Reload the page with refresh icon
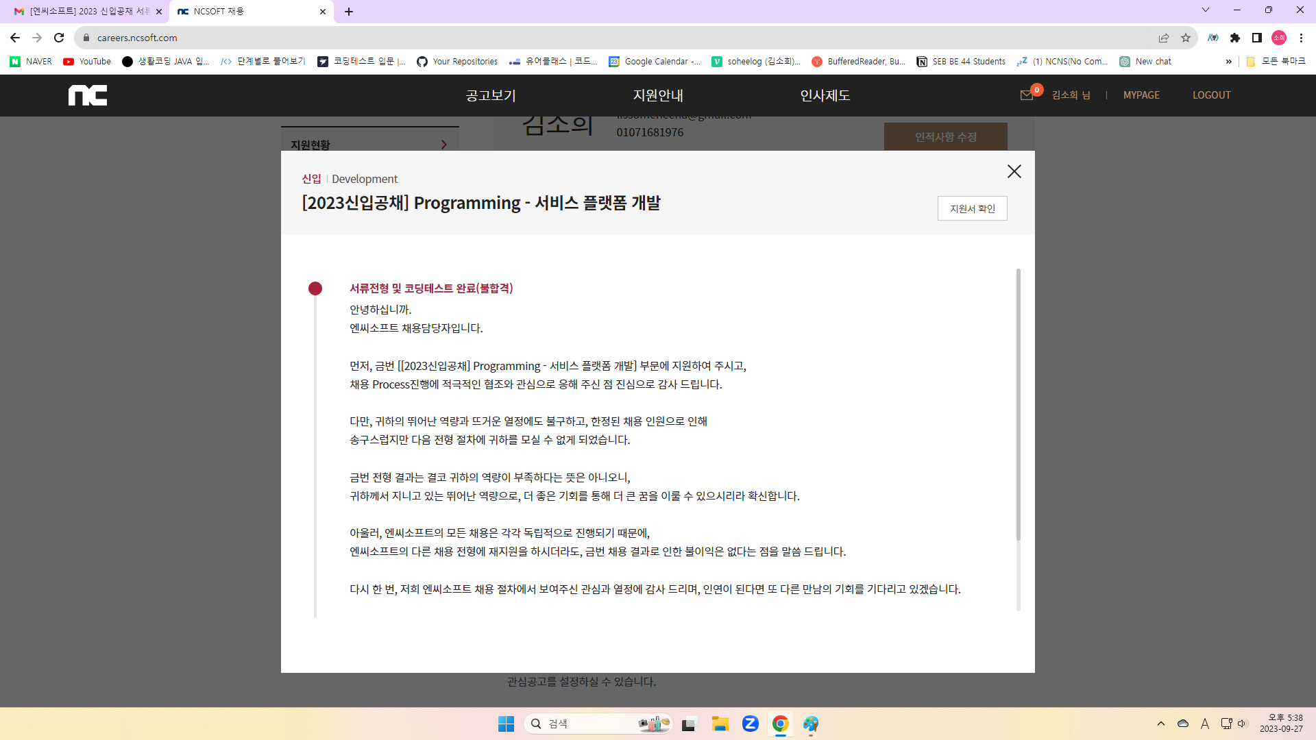 click(x=59, y=38)
